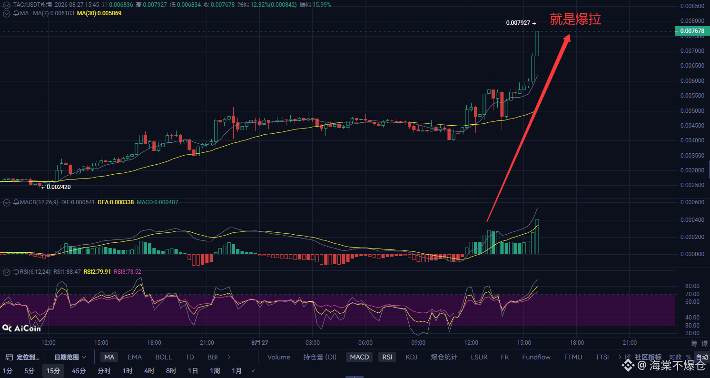Click the RSI(6,12,24) indicator label

coord(35,272)
